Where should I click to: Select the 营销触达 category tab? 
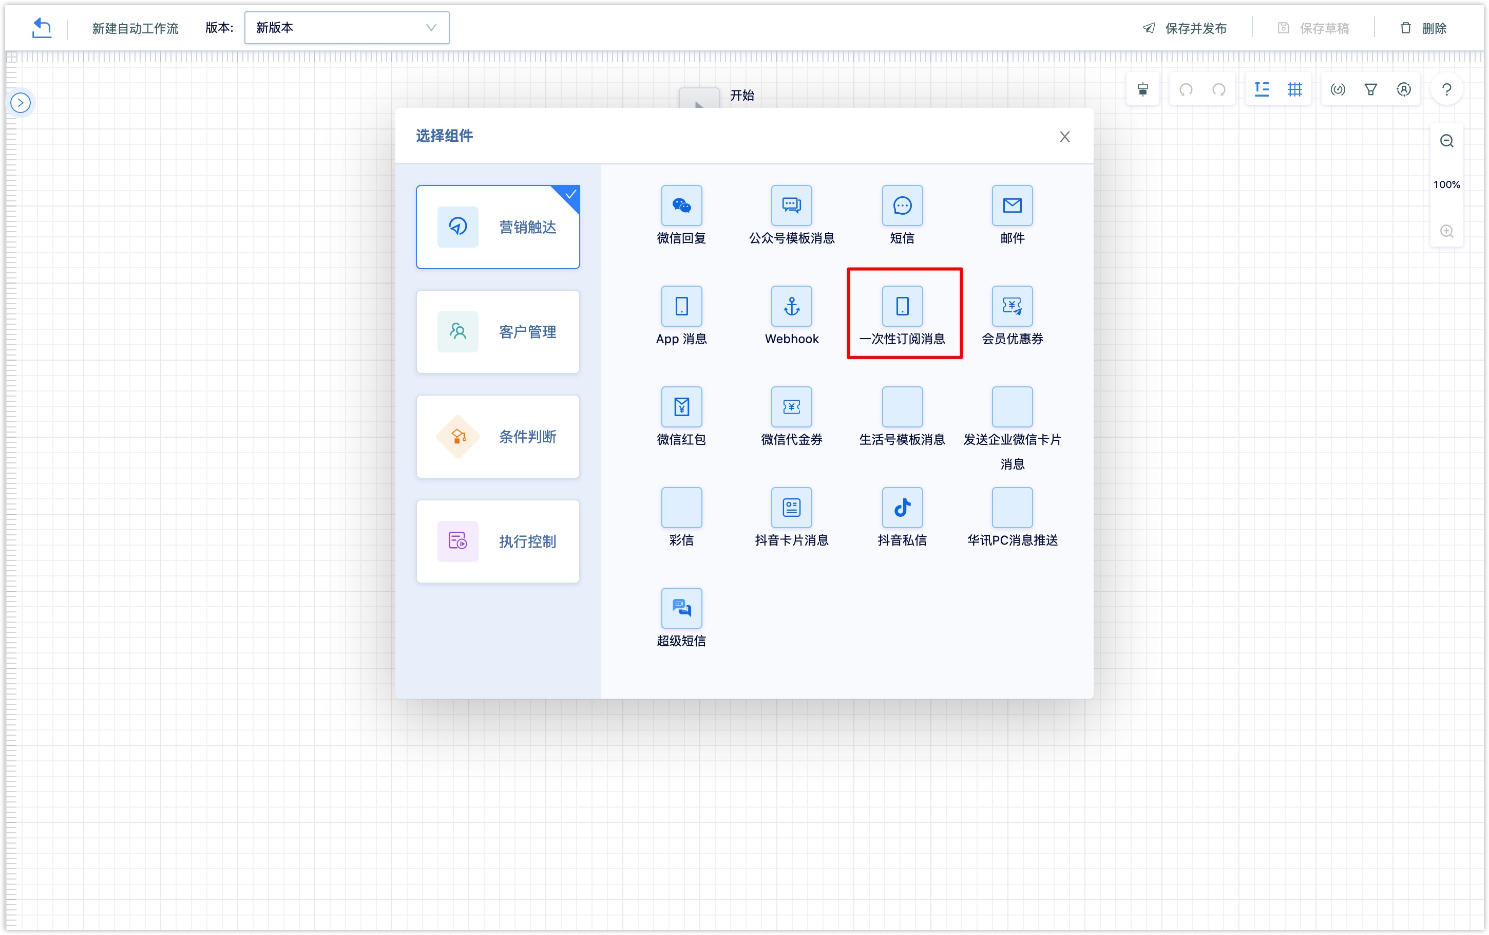click(x=498, y=227)
